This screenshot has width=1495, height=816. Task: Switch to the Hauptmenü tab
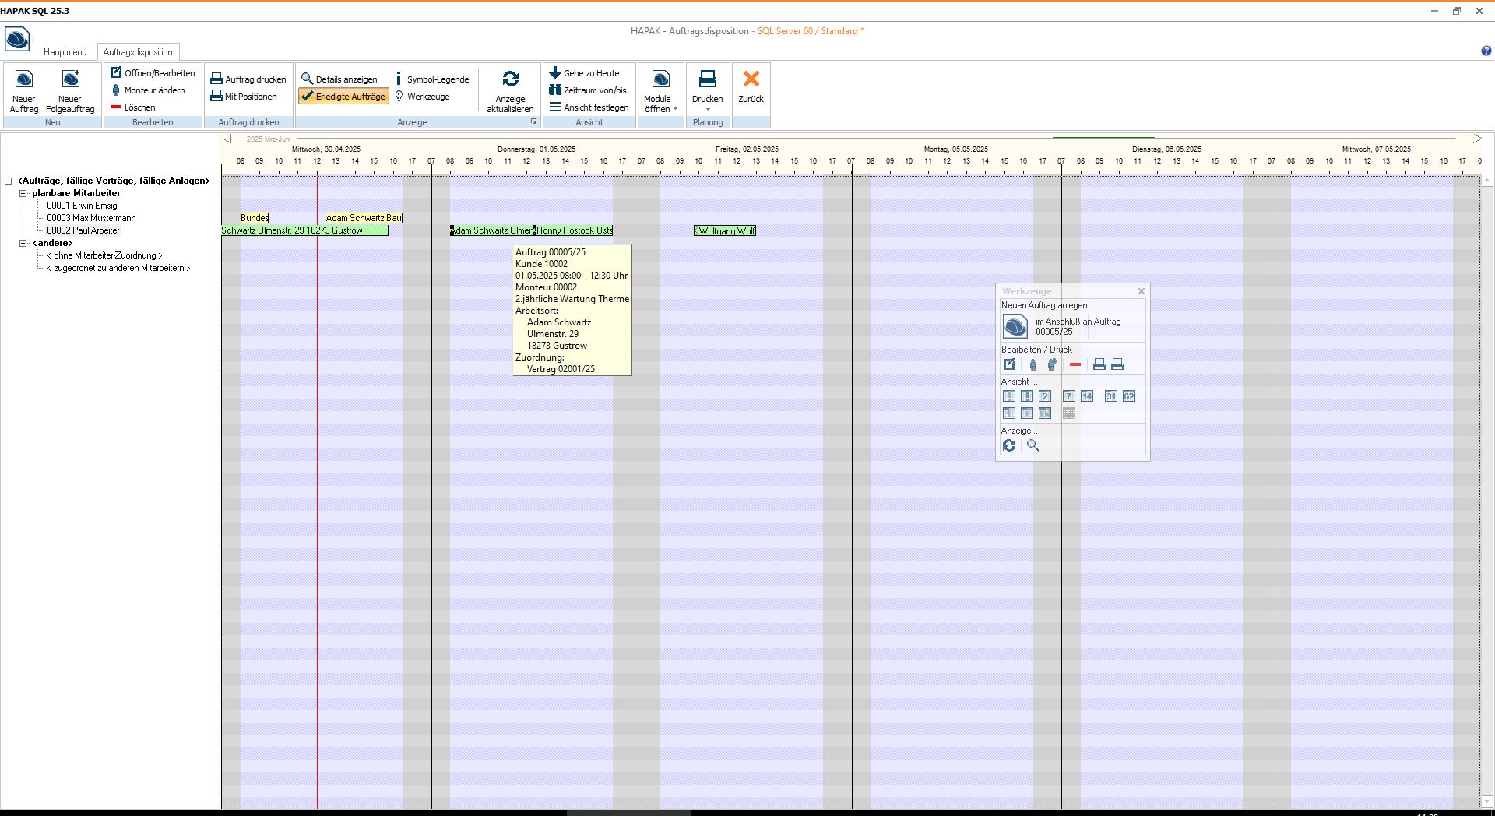[65, 52]
